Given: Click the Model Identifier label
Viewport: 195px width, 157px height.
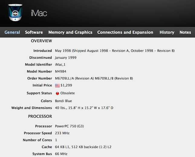Looking at the screenshot, I should [x=38, y=65].
